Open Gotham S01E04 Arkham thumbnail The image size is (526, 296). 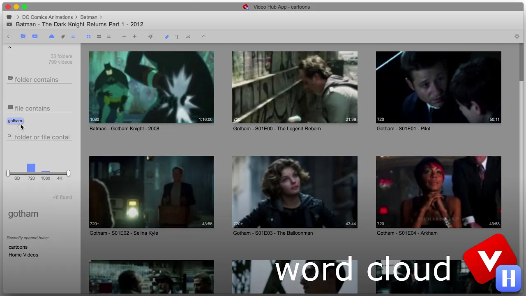(x=438, y=192)
